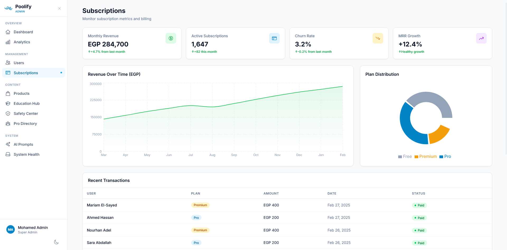The height and width of the screenshot is (250, 507).
Task: Close the sidebar with the X icon
Action: click(59, 8)
